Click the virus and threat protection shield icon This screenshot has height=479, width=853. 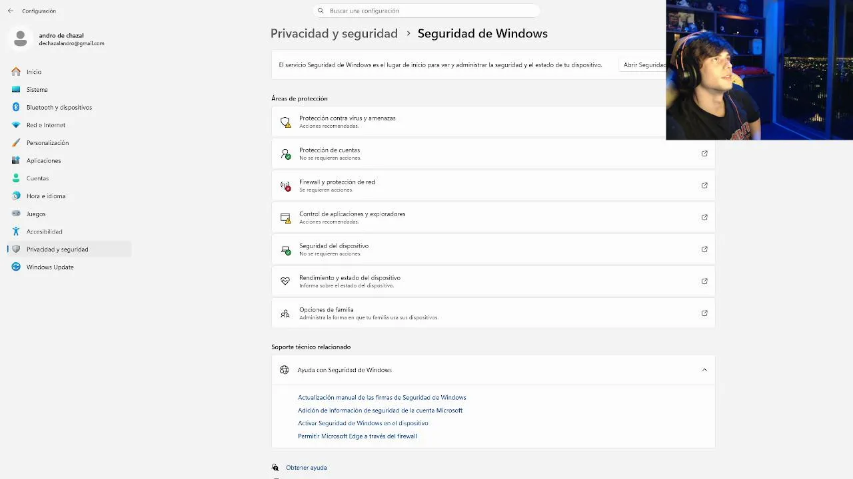285,122
